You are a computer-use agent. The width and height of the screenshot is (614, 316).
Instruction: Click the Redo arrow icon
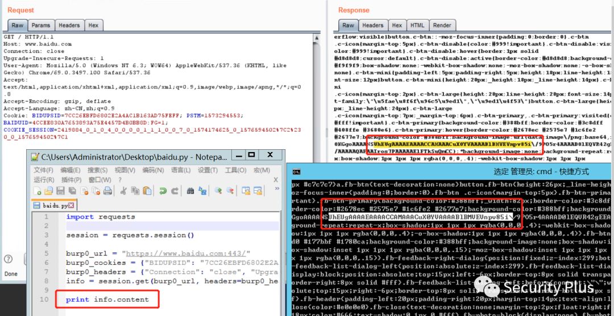175,191
